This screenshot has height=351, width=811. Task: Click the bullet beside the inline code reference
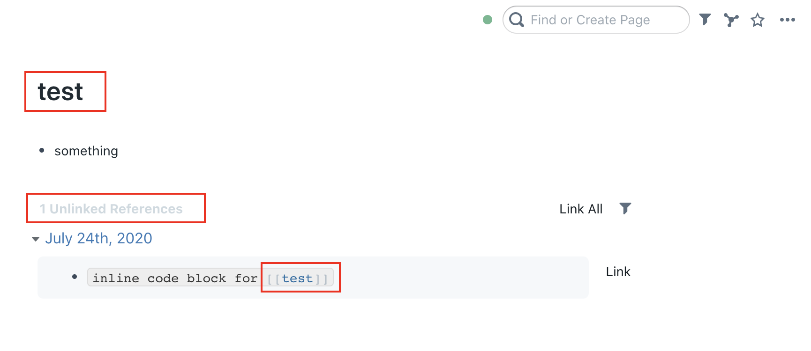pos(75,276)
